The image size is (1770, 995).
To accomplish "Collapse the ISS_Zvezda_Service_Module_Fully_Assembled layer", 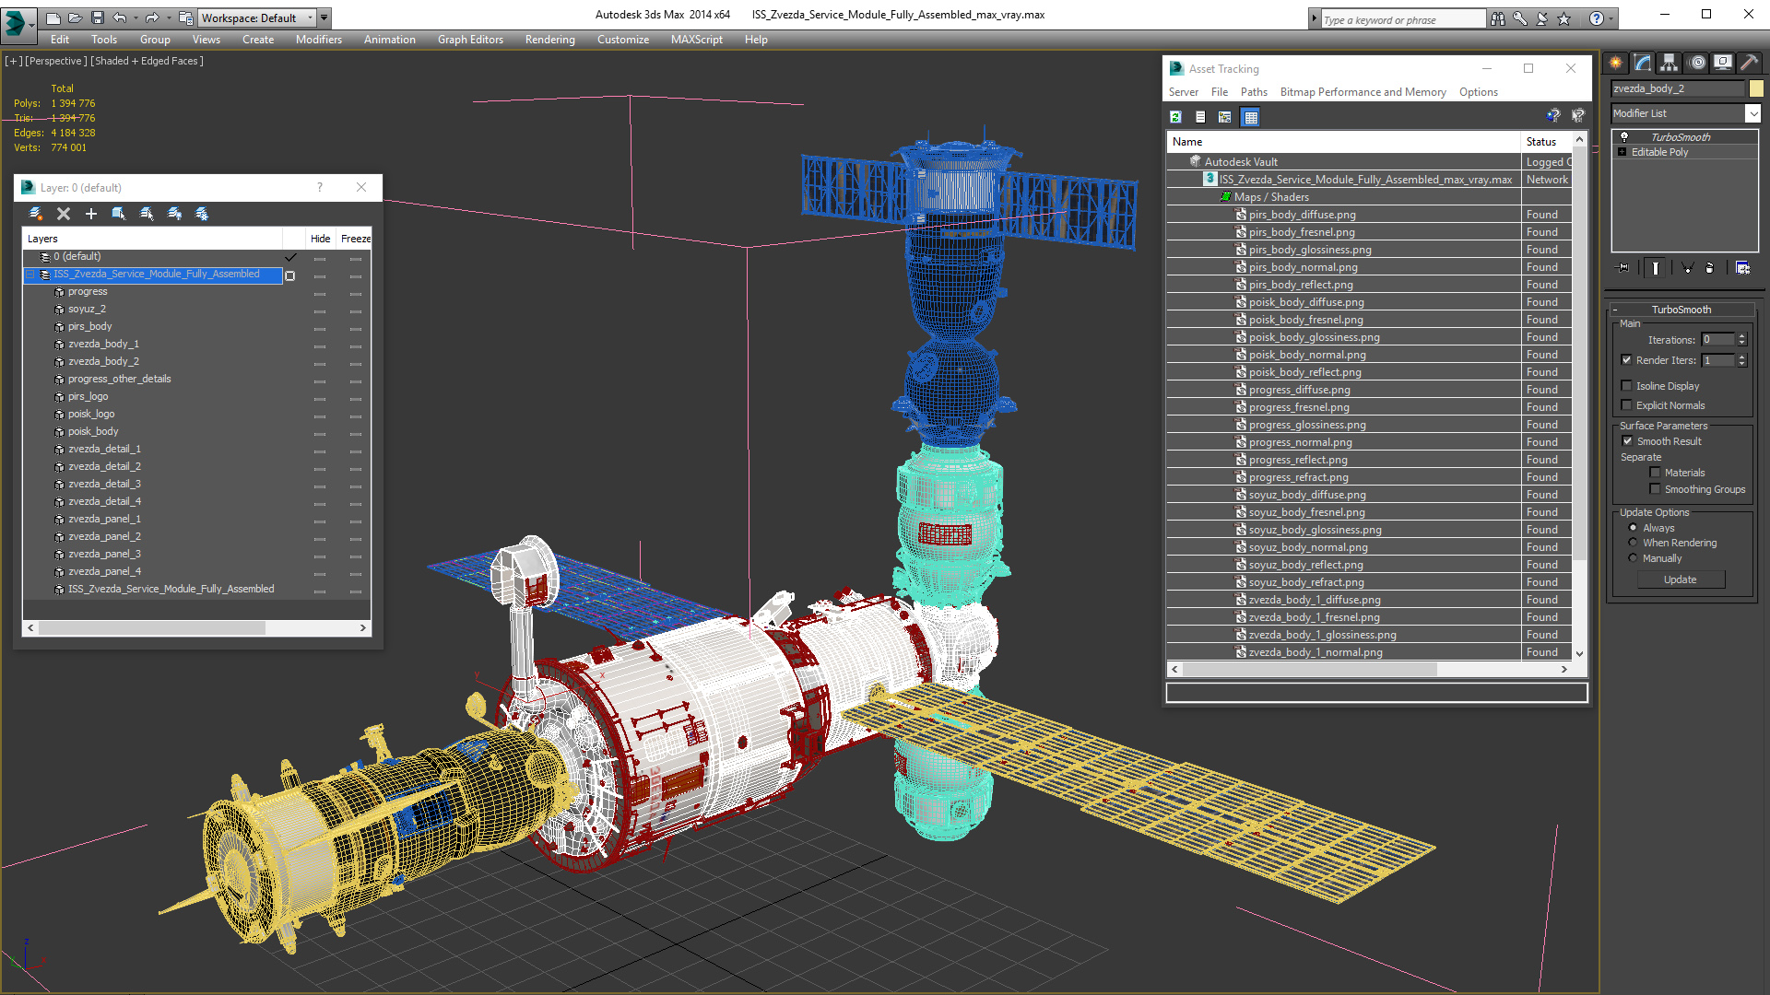I will pyautogui.click(x=30, y=275).
